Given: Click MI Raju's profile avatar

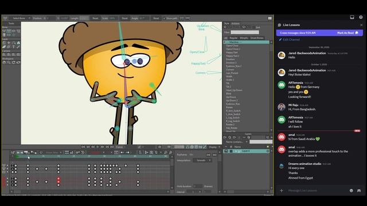Looking at the screenshot, I should (x=282, y=107).
